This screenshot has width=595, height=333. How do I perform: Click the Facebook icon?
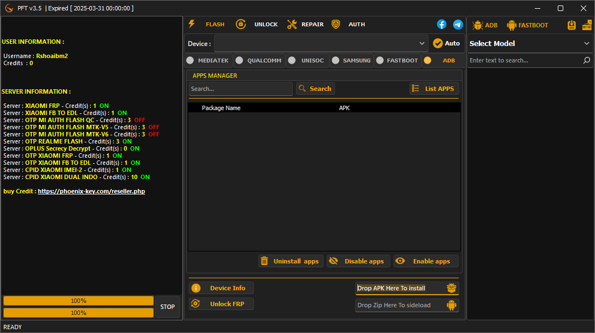pyautogui.click(x=441, y=24)
